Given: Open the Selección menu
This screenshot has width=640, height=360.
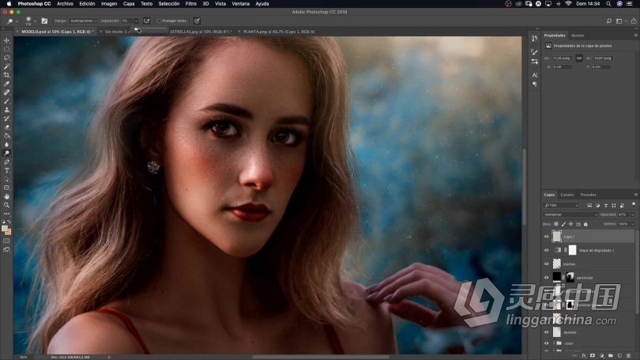Looking at the screenshot, I should click(168, 4).
